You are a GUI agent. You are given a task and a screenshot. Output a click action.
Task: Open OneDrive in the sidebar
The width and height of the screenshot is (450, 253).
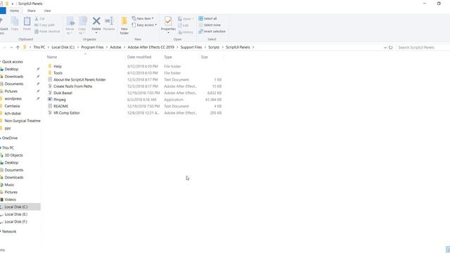pos(10,138)
